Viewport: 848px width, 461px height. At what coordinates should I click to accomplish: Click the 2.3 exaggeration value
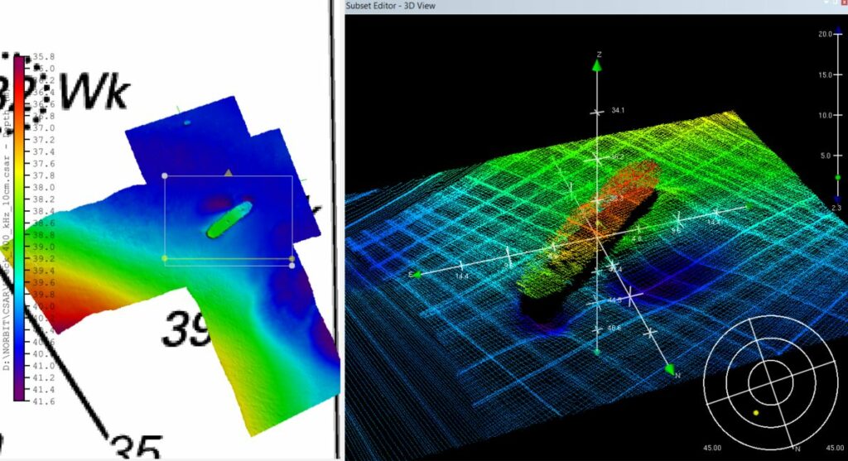tap(836, 208)
